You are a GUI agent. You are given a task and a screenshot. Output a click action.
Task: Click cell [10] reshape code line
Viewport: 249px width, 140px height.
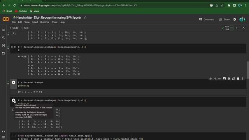point(52,47)
